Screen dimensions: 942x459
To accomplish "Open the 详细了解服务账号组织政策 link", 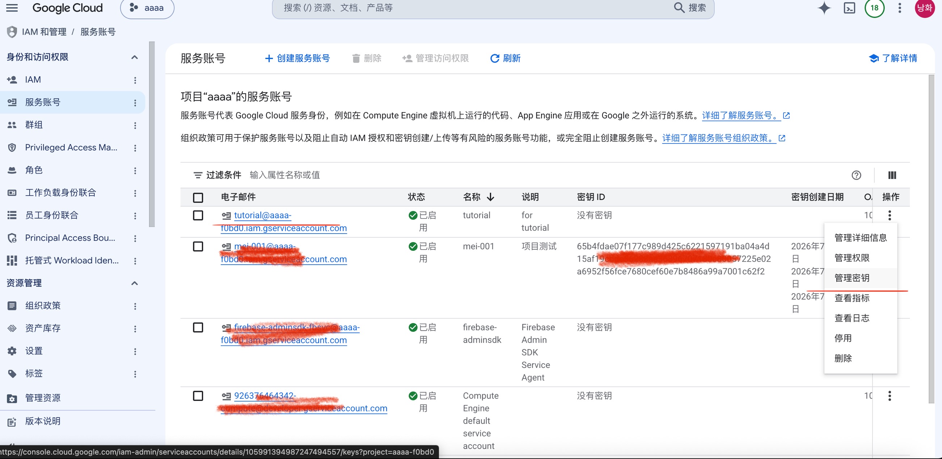I will pos(724,138).
